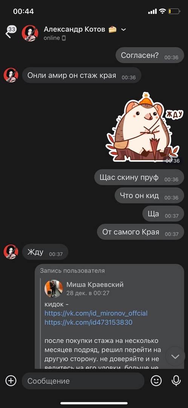Screen dimensions: 188x408
Task: Tap the back arrow with 33 badge
Action: click(x=11, y=32)
